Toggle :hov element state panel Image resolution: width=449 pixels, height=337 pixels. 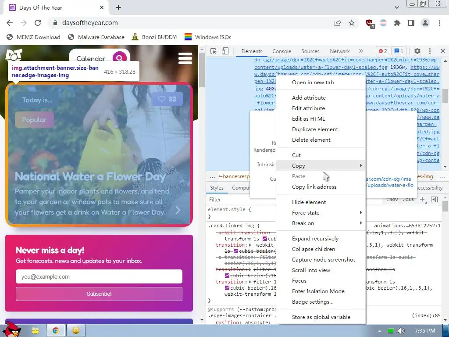point(392,200)
